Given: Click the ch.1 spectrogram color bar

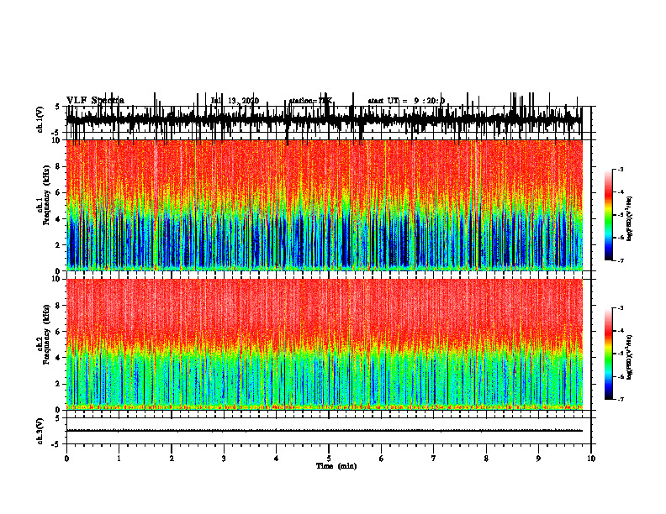Looking at the screenshot, I should (x=608, y=214).
